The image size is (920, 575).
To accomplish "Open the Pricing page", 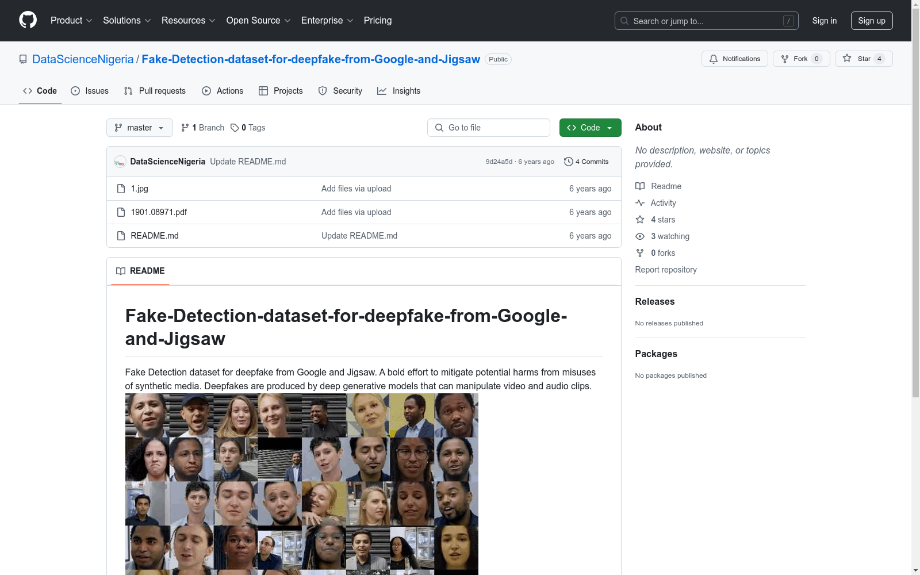I will [x=378, y=21].
